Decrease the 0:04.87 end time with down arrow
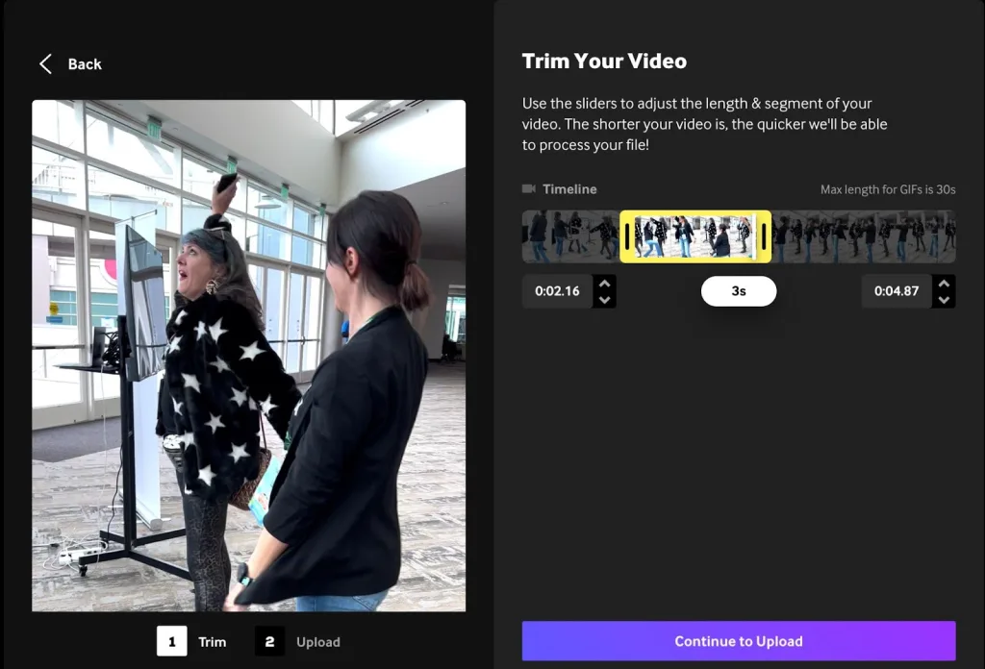Screen dimensions: 985x669 point(944,299)
